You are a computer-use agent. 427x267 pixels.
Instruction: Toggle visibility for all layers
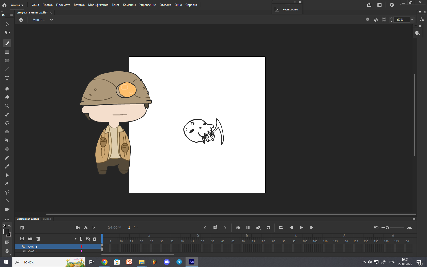point(88,239)
